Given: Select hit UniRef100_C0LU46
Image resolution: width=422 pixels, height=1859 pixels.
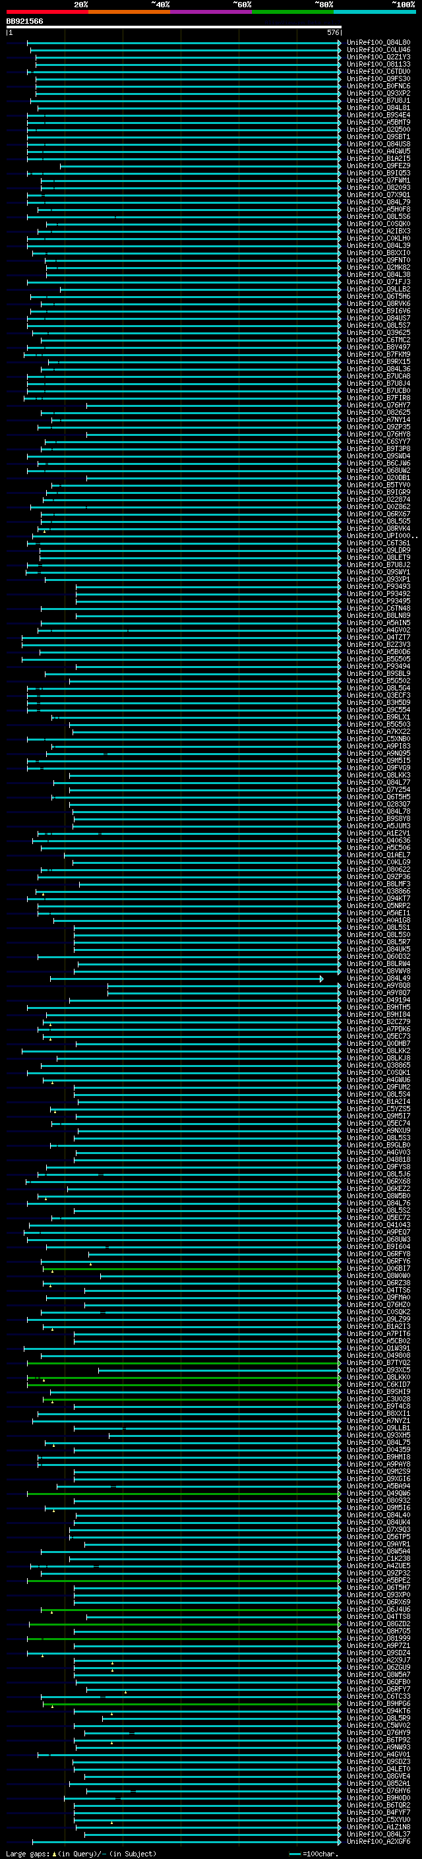Looking at the screenshot, I should point(378,50).
